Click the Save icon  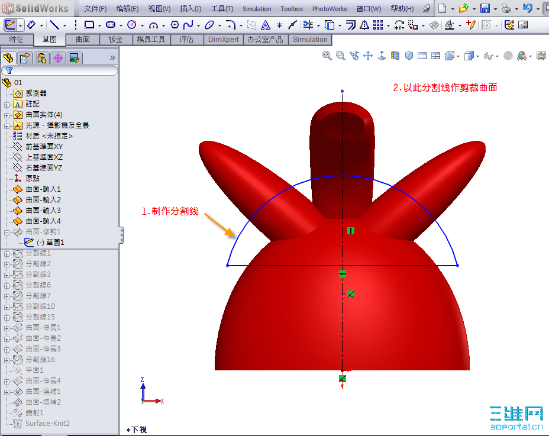(x=485, y=8)
